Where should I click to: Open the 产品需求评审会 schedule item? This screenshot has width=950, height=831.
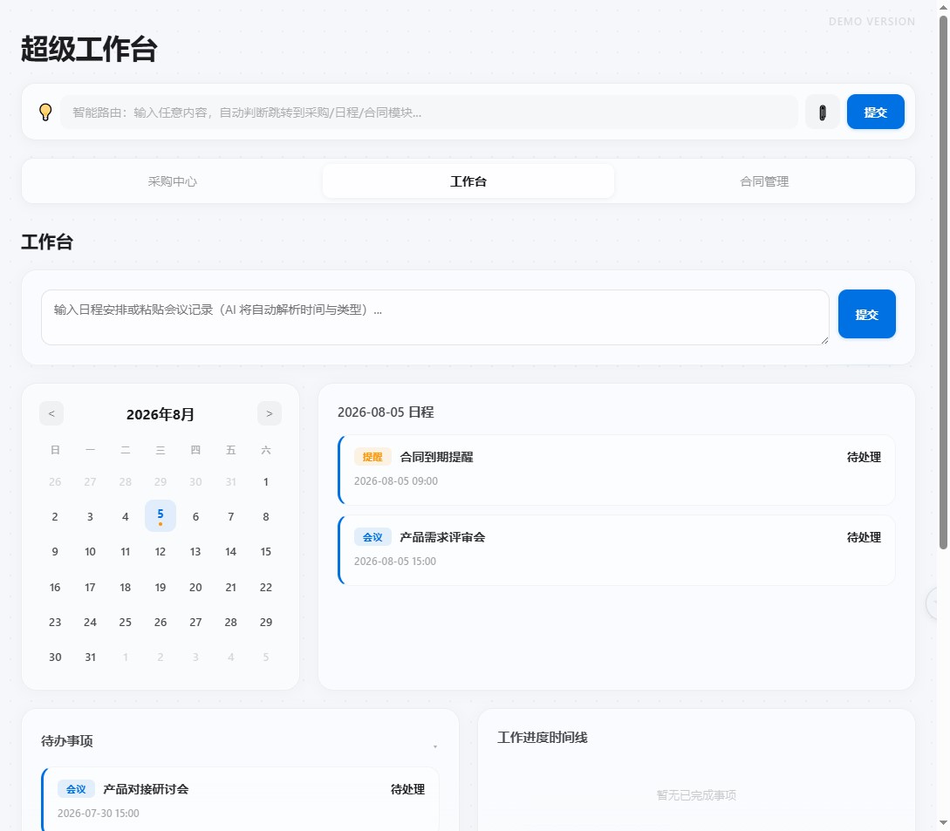[x=616, y=550]
